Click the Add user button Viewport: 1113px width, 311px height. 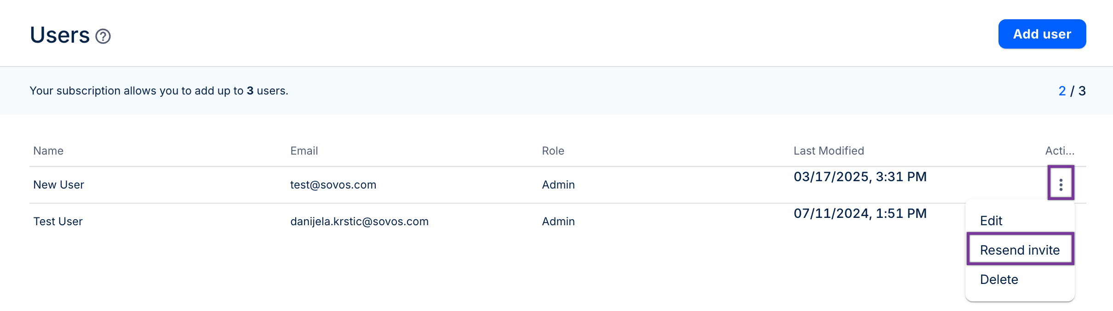(x=1042, y=34)
